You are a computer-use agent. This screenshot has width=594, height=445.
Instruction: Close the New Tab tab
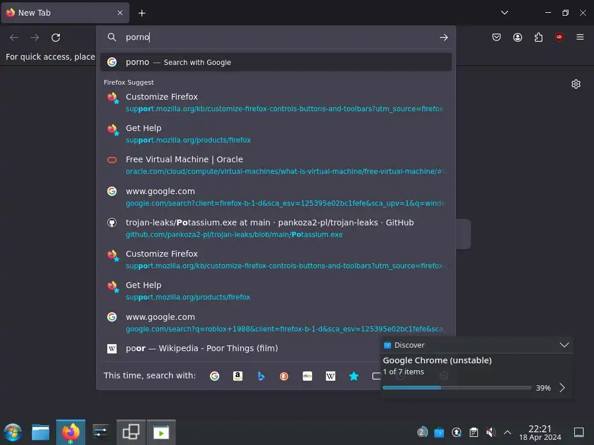[120, 13]
